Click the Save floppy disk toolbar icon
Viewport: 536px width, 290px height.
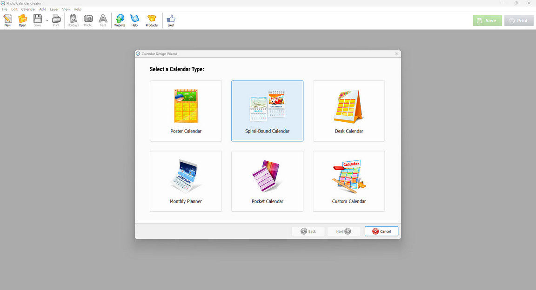[x=38, y=20]
